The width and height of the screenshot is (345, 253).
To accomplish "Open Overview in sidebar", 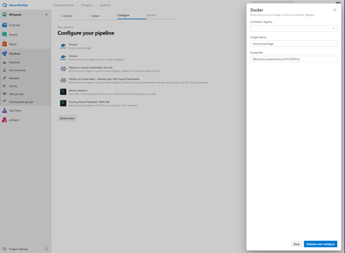I will [x=25, y=25].
